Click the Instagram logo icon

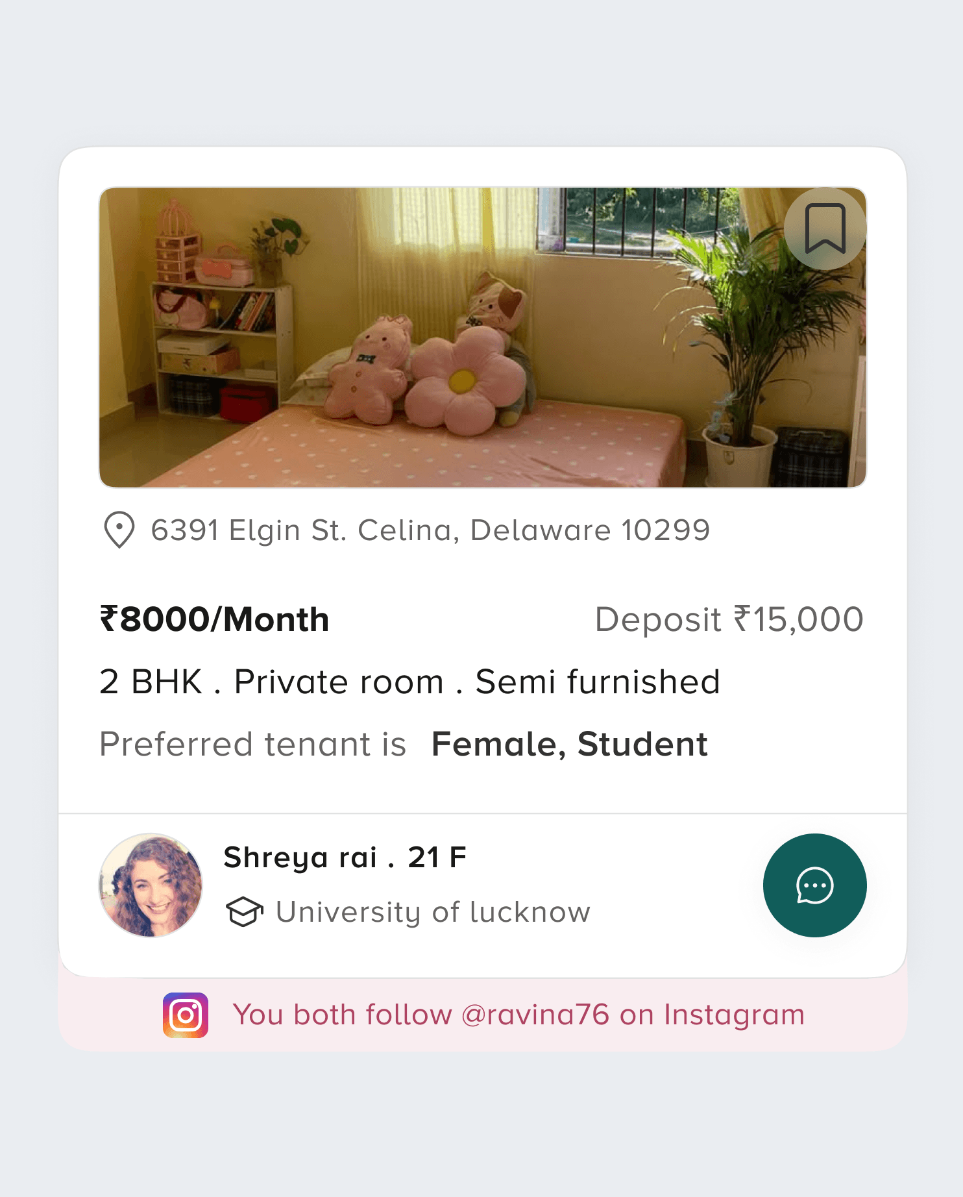(x=186, y=1015)
